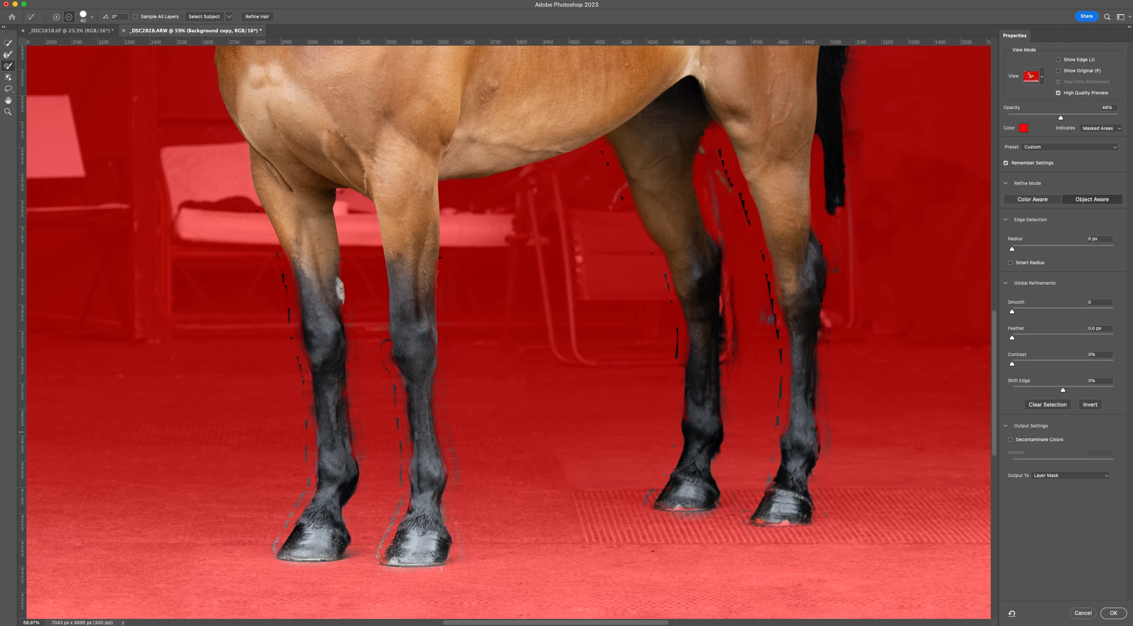Screen dimensions: 1133x626
Task: Enable Show Edge (J) checkbox
Action: (1058, 59)
